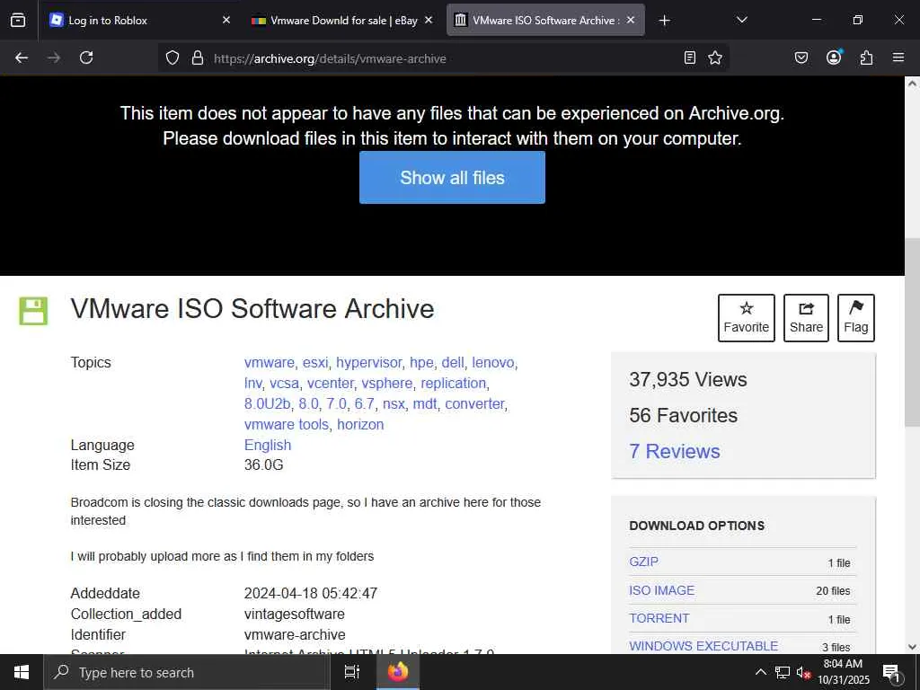Flag this item

(855, 317)
